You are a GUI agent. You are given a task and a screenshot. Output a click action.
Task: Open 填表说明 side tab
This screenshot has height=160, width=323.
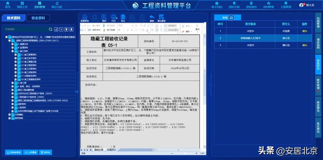click(318, 43)
